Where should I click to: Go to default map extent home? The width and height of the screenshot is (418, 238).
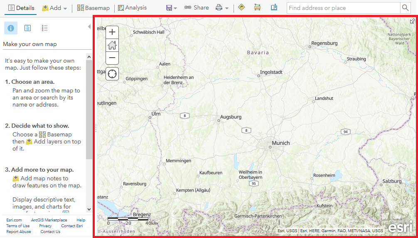(x=112, y=45)
